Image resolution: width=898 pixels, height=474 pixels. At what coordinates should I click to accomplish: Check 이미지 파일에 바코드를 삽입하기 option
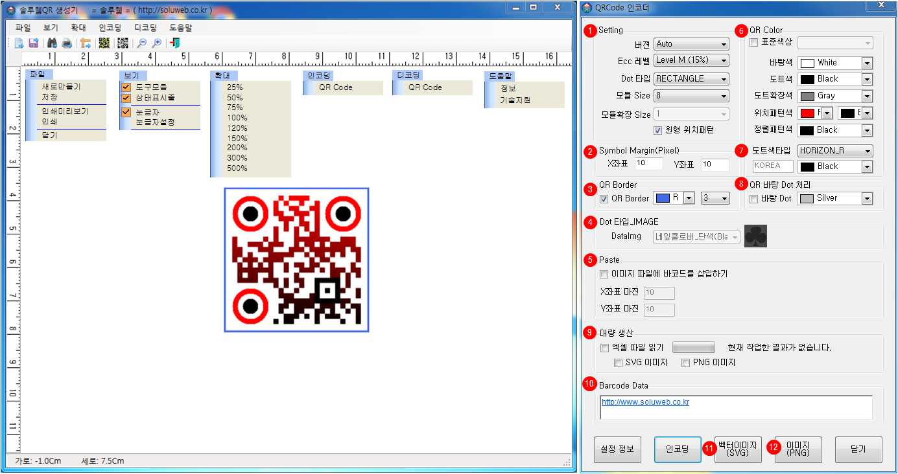click(604, 274)
